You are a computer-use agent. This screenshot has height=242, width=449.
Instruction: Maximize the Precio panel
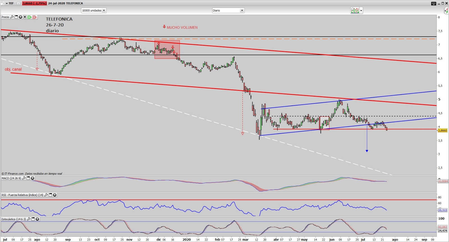(16, 17)
